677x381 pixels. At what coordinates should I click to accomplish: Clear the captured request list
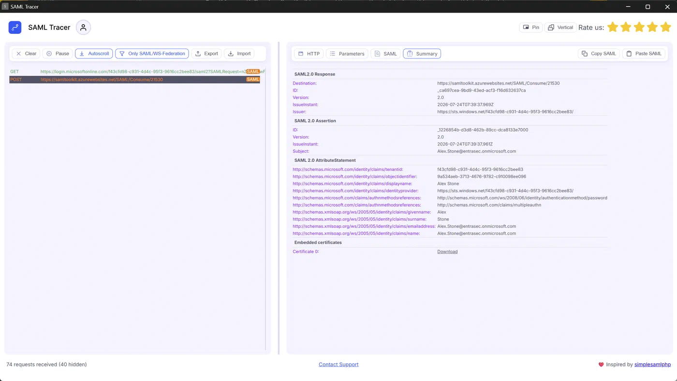point(26,54)
